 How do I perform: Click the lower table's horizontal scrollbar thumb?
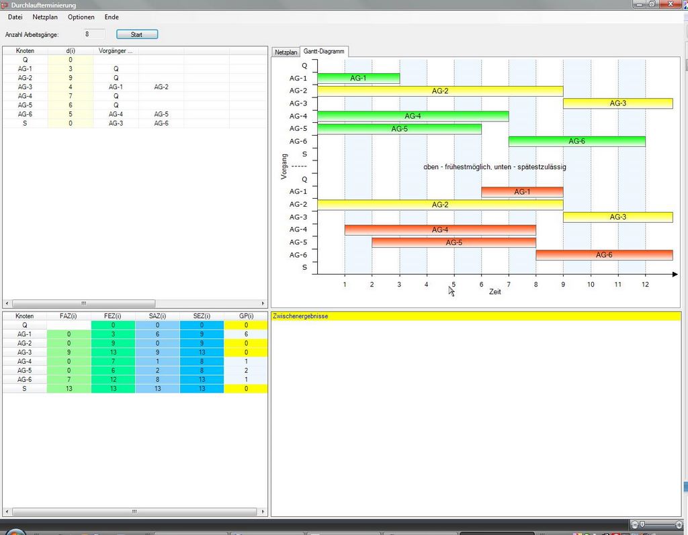(x=134, y=512)
